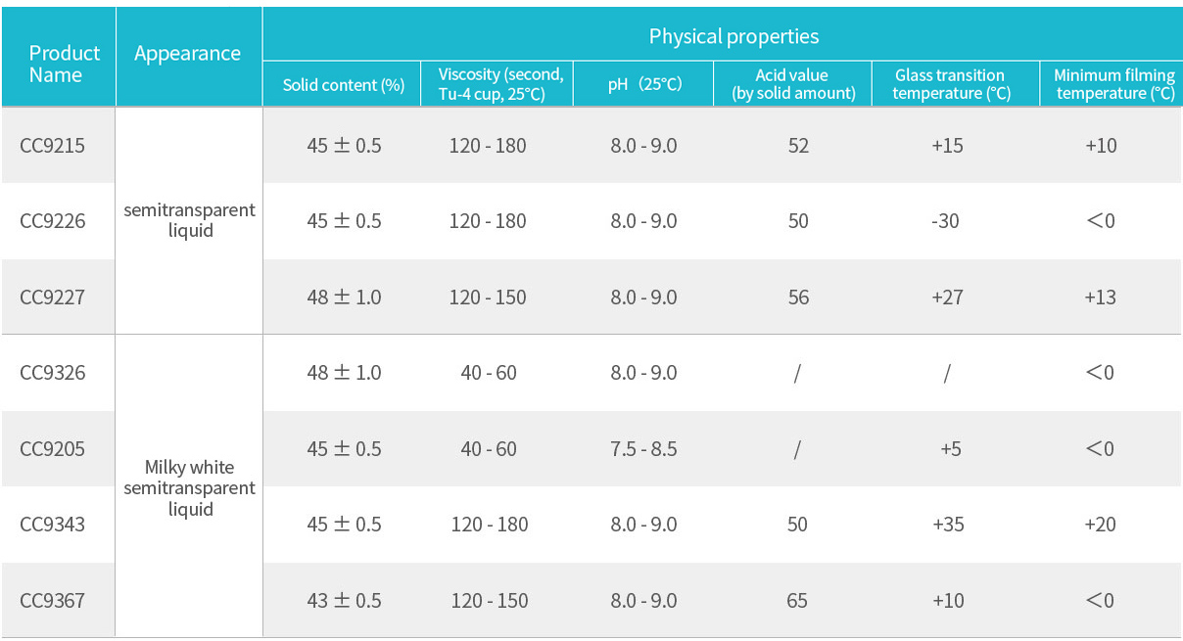This screenshot has width=1183, height=641.
Task: Click the Glass transition temperature subheader
Action: [x=950, y=84]
